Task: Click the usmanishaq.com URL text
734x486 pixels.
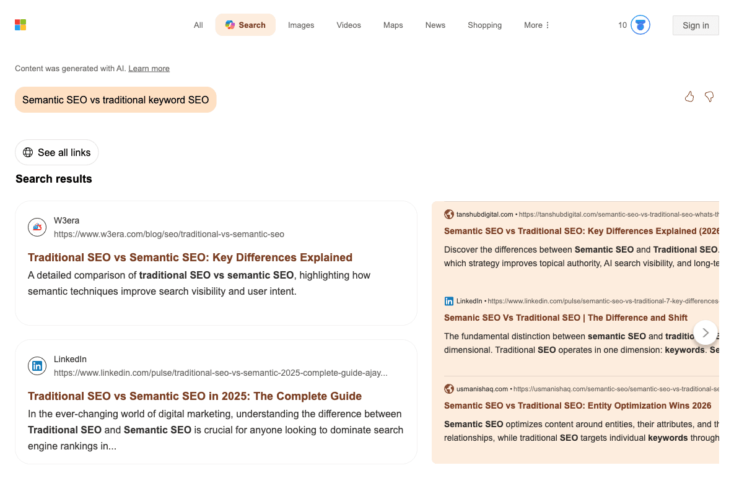Action: 616,389
